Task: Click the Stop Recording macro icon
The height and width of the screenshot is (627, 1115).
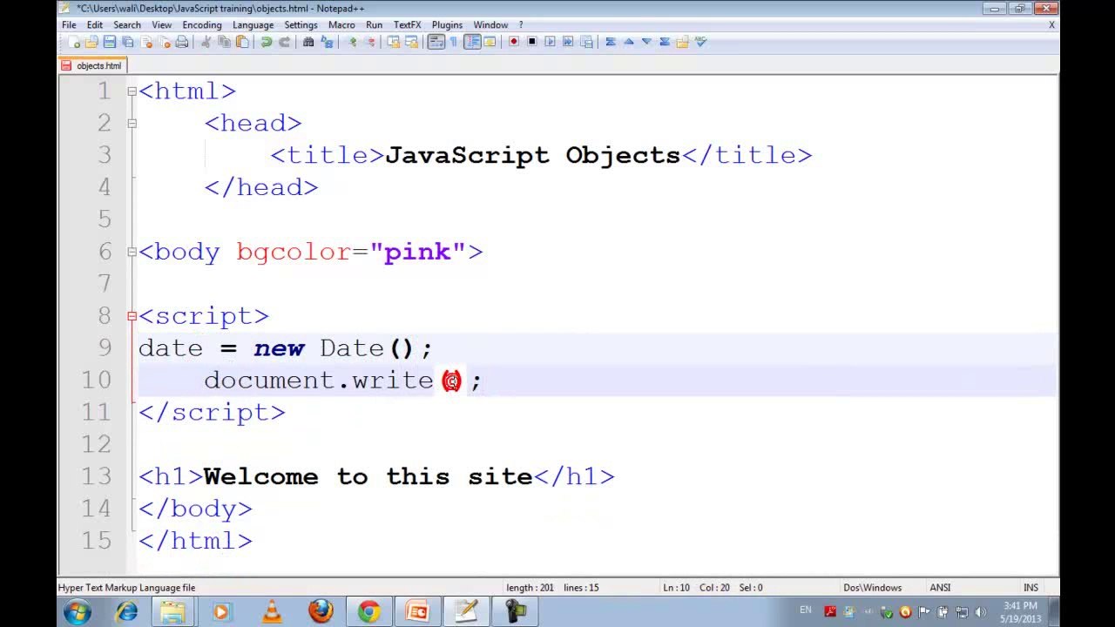Action: coord(531,42)
